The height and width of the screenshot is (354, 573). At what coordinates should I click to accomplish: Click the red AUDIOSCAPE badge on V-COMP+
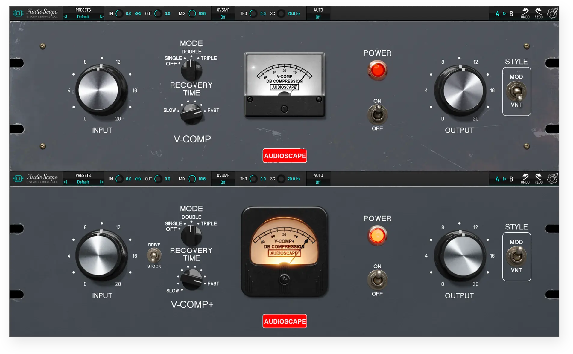285,321
